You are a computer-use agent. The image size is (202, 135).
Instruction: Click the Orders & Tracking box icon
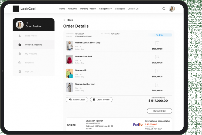(19, 45)
